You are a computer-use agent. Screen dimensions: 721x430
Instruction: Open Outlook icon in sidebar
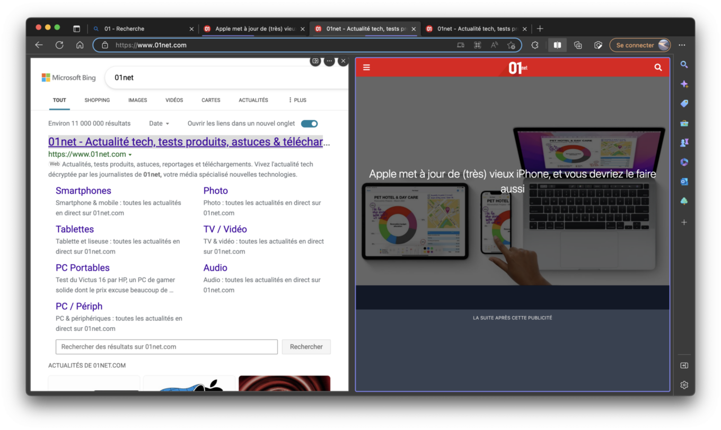pyautogui.click(x=684, y=182)
